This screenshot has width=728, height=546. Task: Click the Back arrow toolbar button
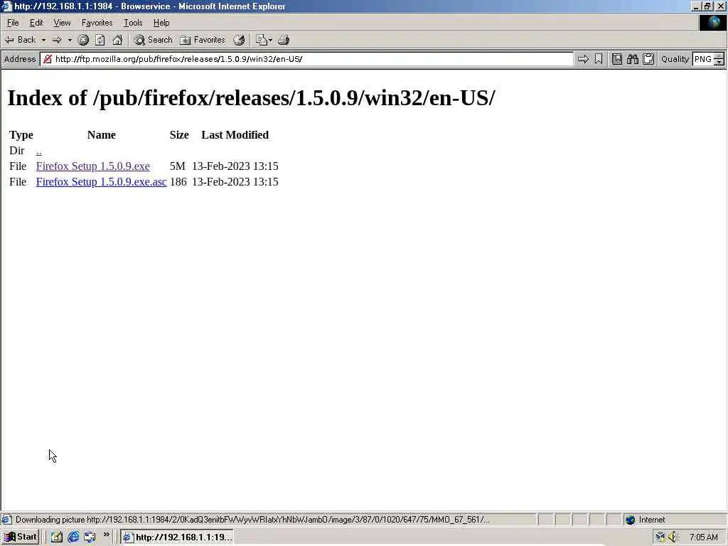pos(20,40)
